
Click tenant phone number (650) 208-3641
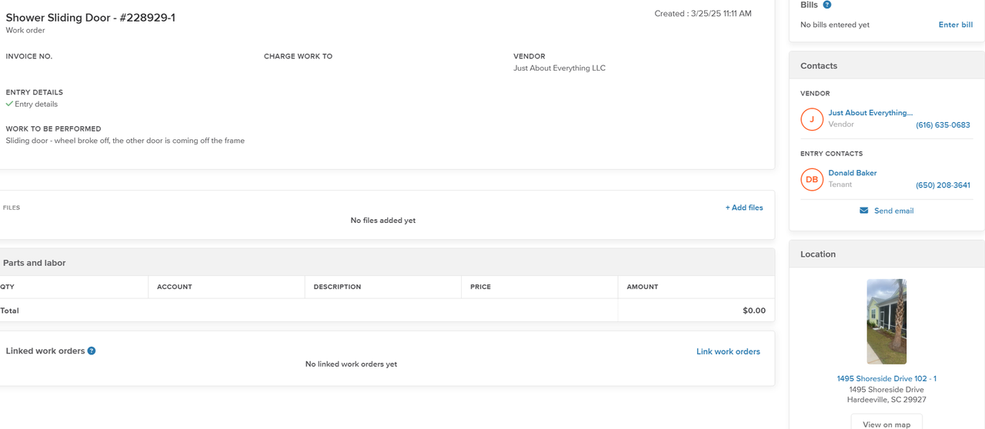click(x=943, y=185)
